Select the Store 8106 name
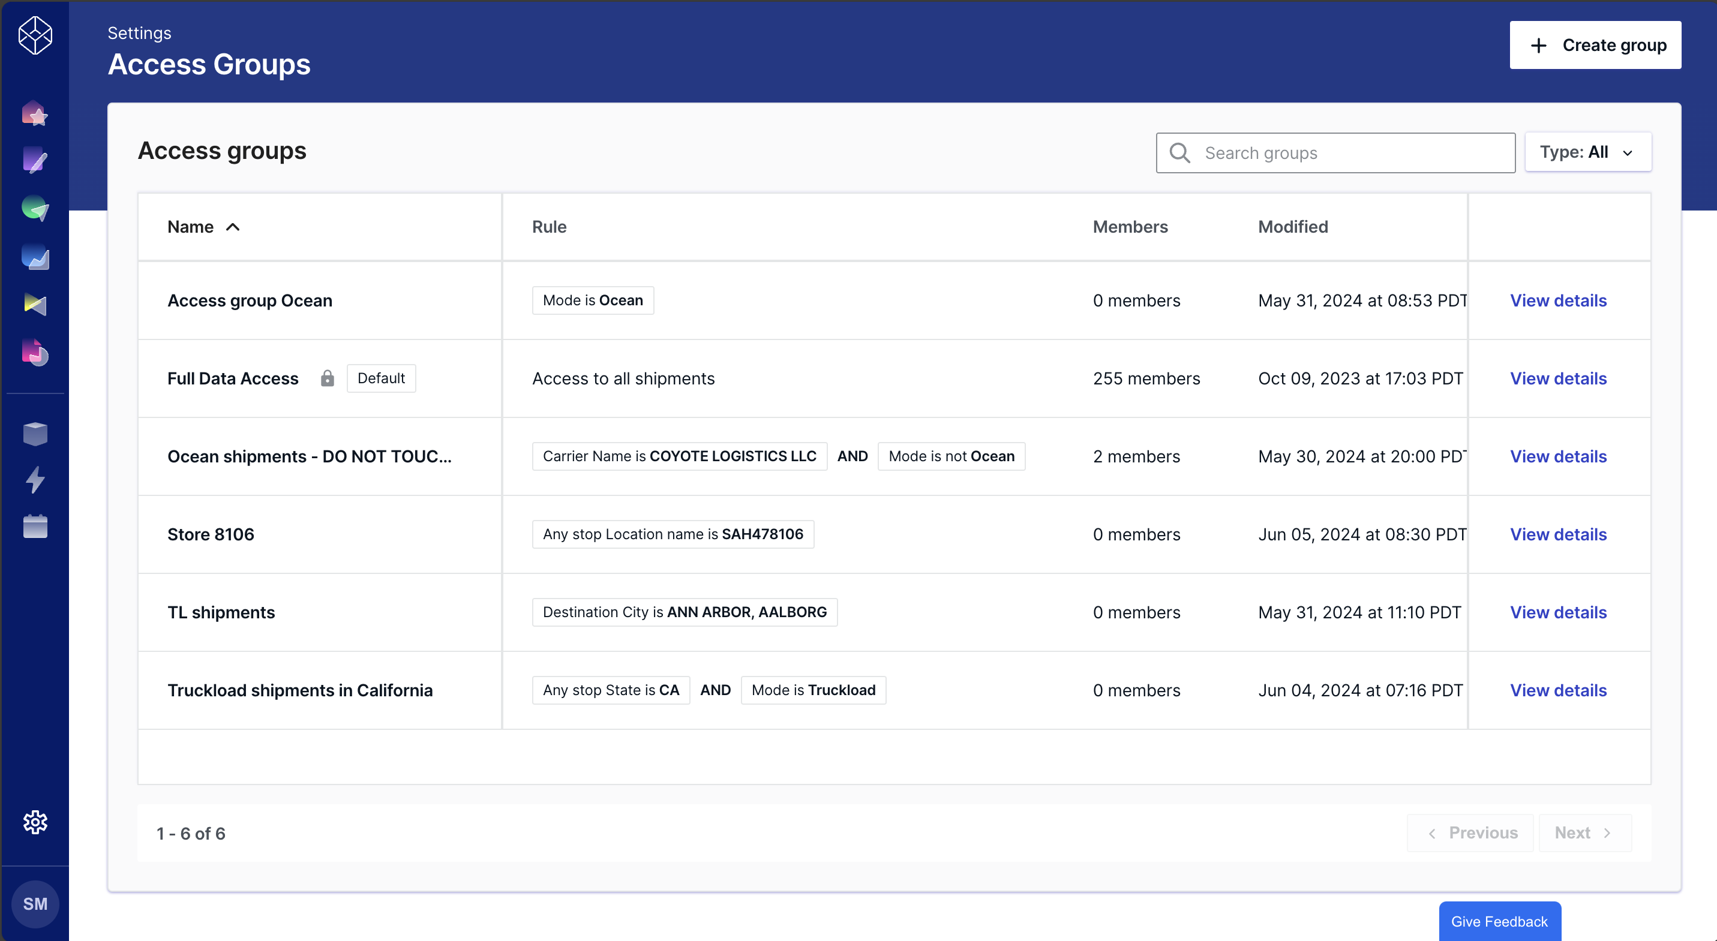The image size is (1717, 941). pos(211,534)
